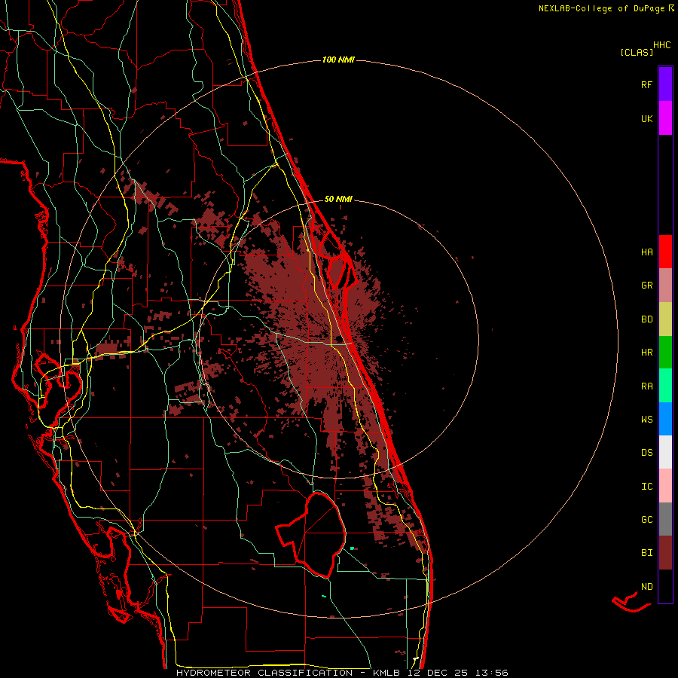Click the "GC" legend label
Image resolution: width=678 pixels, height=678 pixels.
646,520
